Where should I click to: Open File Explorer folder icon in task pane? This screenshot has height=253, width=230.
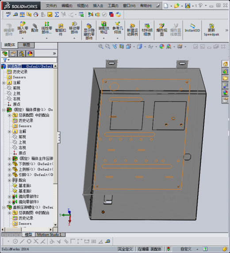[225, 79]
